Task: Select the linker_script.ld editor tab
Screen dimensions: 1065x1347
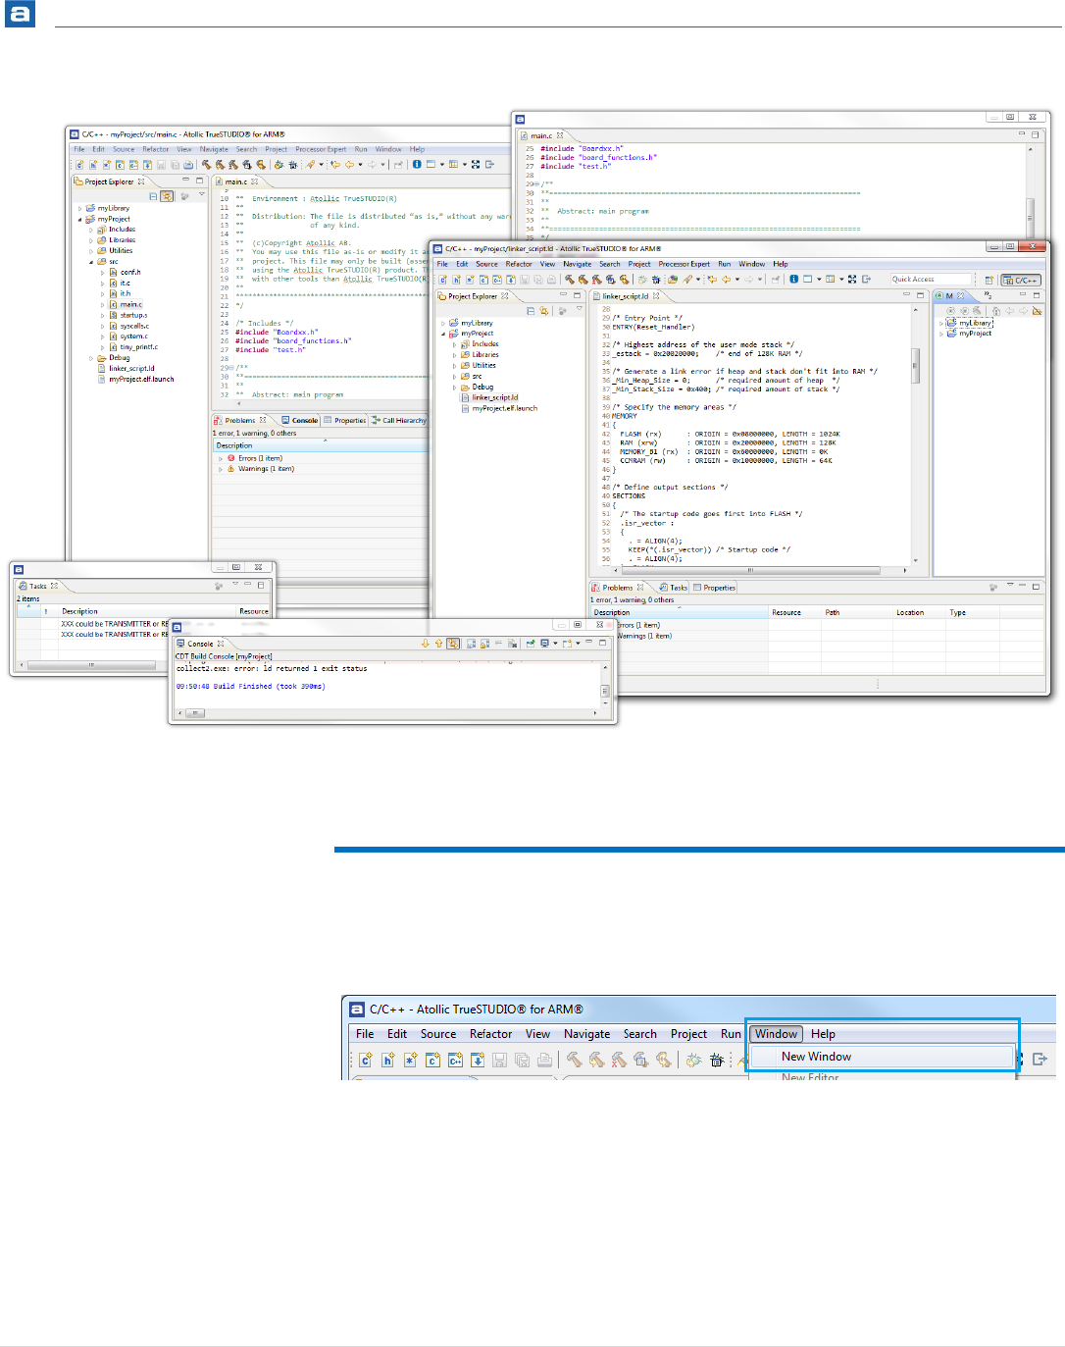Action: tap(626, 295)
